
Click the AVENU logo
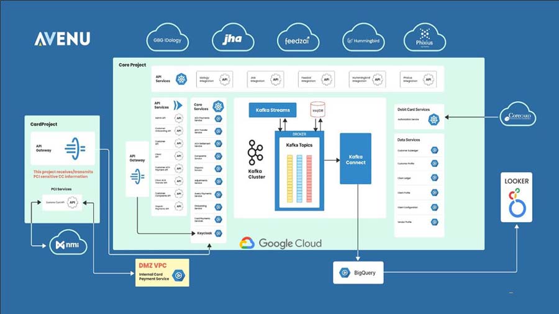click(x=62, y=39)
